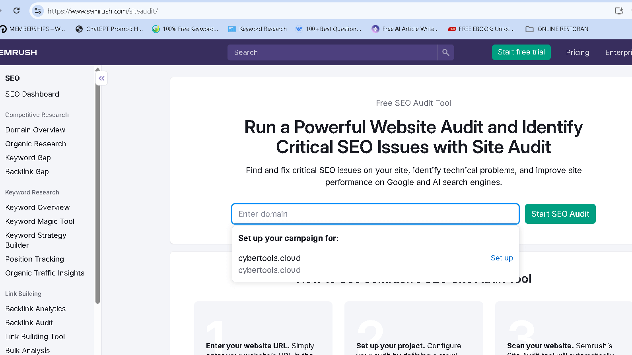
Task: Click Link Building section label
Action: (x=23, y=294)
